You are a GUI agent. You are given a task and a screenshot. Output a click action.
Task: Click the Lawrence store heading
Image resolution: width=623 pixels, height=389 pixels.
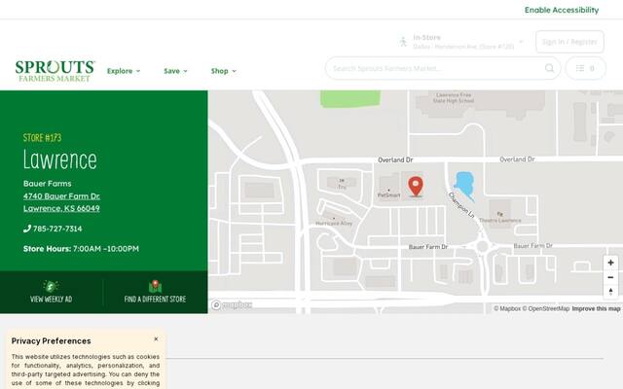pyautogui.click(x=60, y=159)
